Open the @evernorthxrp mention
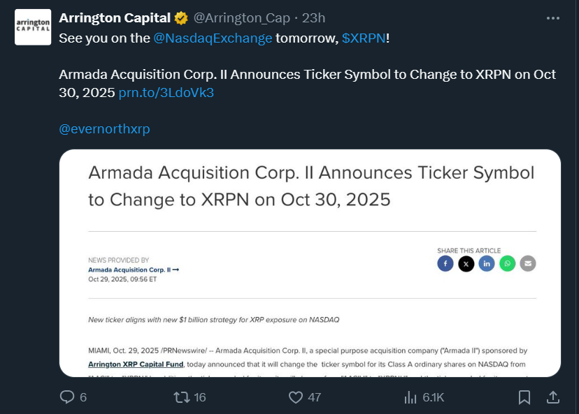The image size is (579, 414). coord(104,128)
